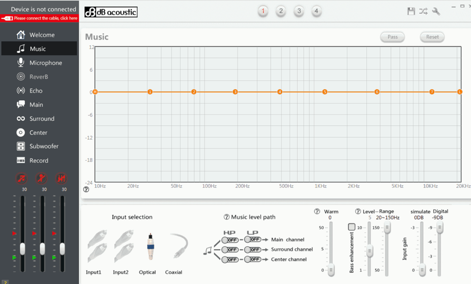Toggle LP filter for Center channel
471x284 pixels.
click(253, 259)
